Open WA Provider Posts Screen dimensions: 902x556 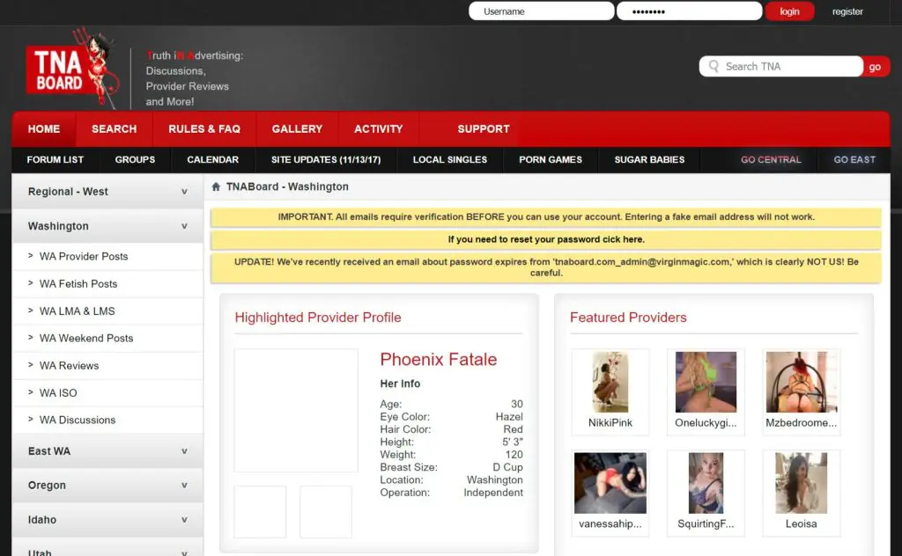coord(107,256)
